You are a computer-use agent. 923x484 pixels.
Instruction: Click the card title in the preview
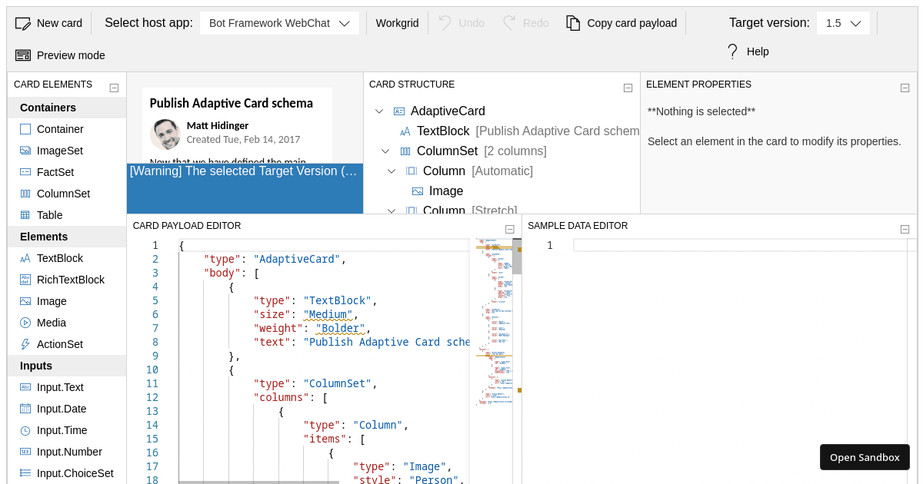click(x=231, y=103)
